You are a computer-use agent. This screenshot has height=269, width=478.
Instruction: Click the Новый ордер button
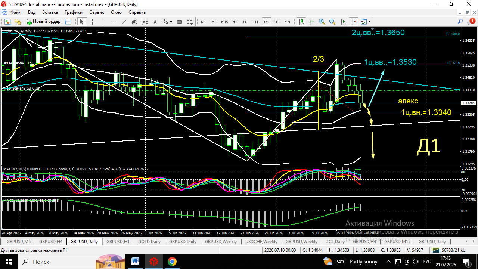(x=43, y=22)
